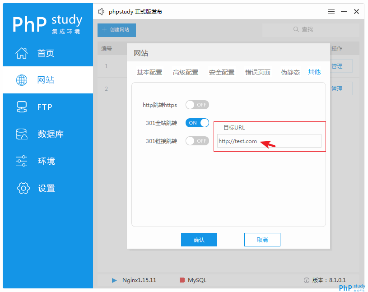Viewport: 368px width, 292px height.
Task: Toggle the http跳转https switch
Action: pyautogui.click(x=197, y=105)
